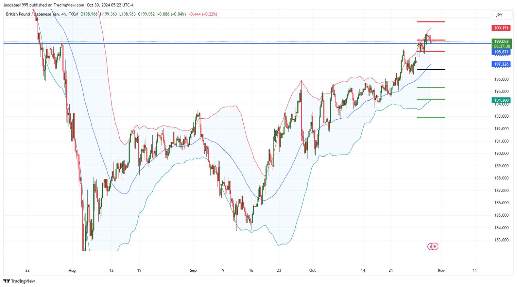Click the Nov date axis label
517x287 pixels.
click(441, 270)
